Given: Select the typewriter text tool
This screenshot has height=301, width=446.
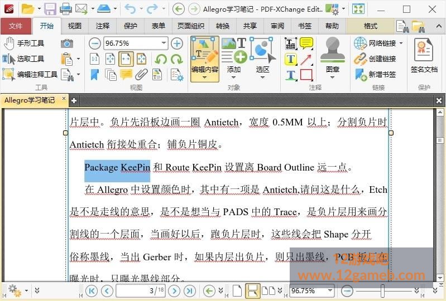Looking at the screenshot, I should coord(291,43).
